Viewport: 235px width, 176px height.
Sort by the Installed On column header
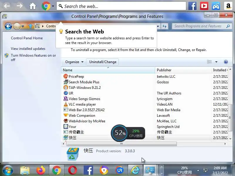point(220,70)
